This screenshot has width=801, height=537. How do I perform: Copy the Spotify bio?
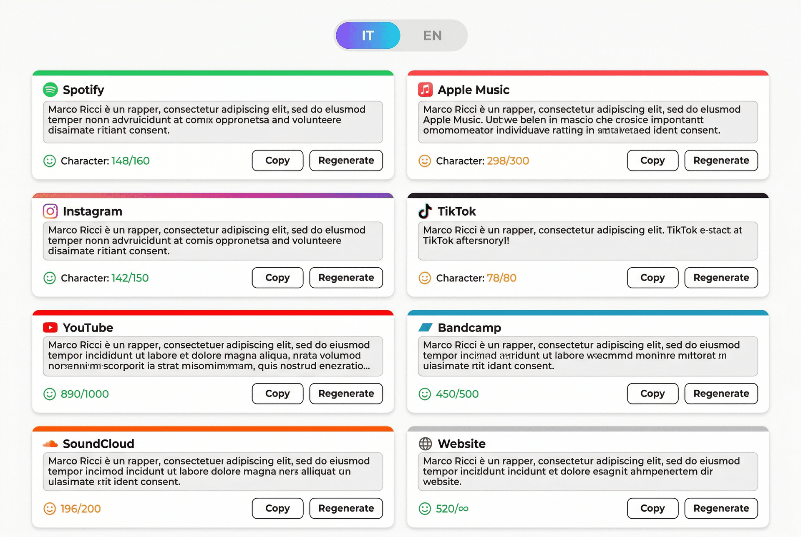pos(277,161)
